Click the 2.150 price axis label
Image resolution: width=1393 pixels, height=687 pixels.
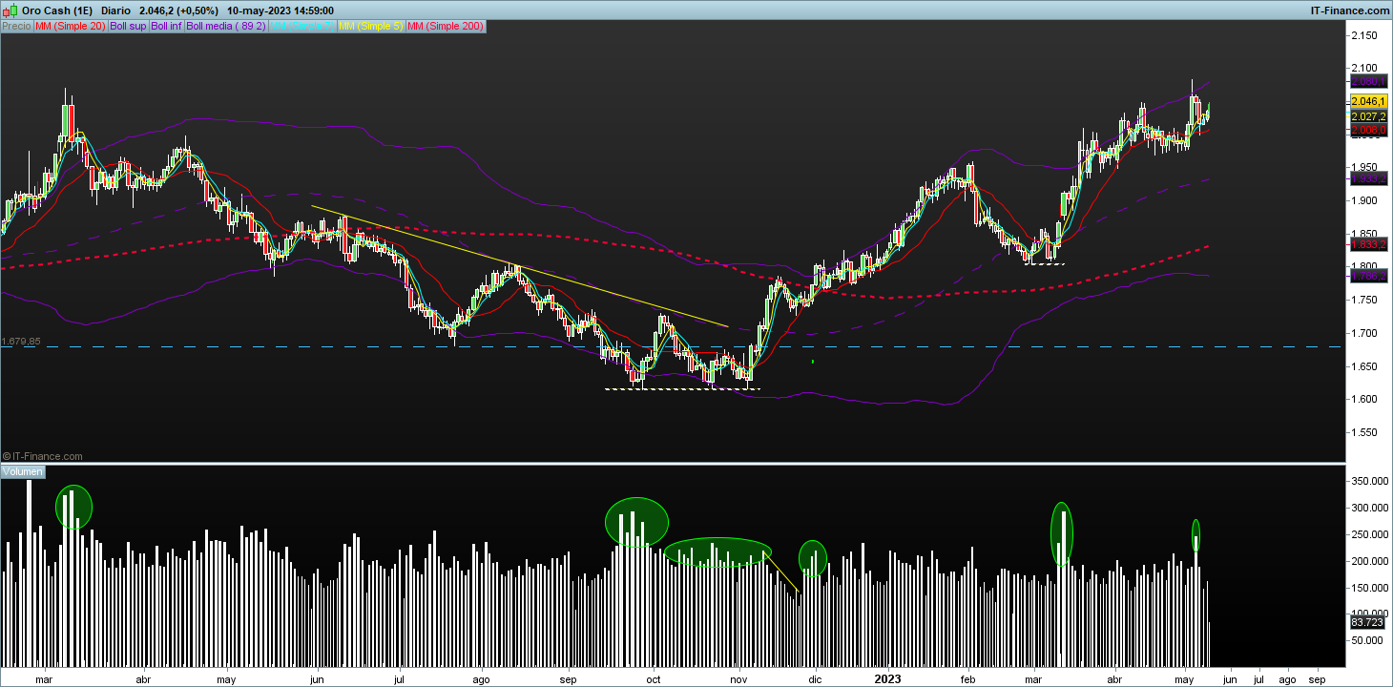pos(1364,35)
